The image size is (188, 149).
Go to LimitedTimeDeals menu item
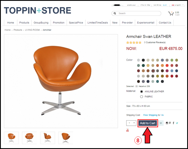pos(98,23)
